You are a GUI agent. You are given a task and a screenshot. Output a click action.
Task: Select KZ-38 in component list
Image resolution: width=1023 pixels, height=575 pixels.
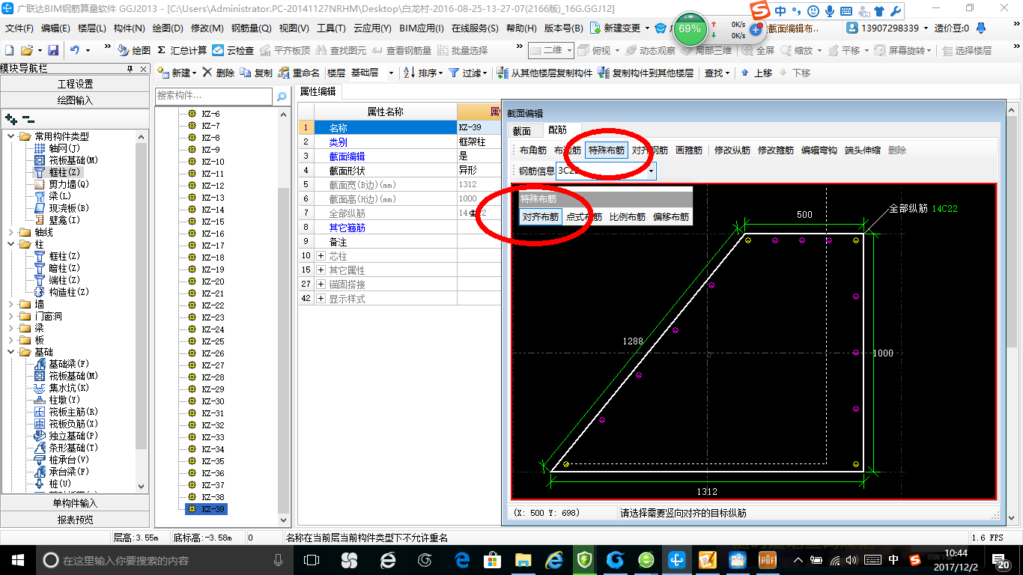pyautogui.click(x=213, y=497)
